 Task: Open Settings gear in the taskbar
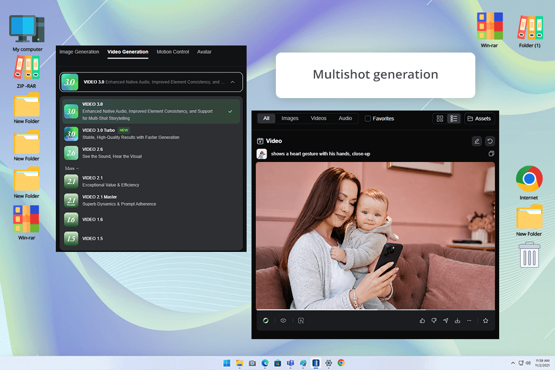click(x=328, y=363)
